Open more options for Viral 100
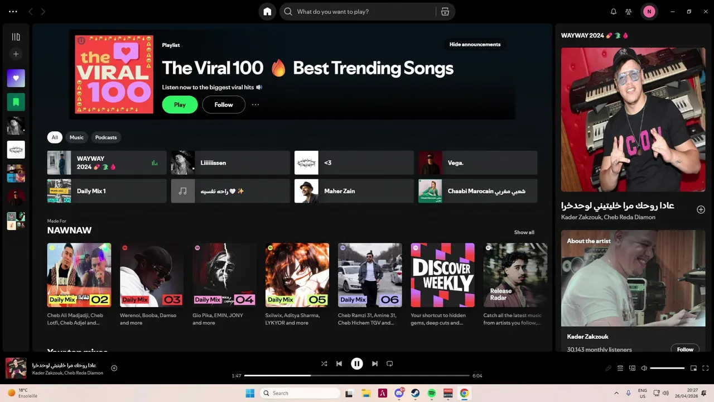The width and height of the screenshot is (714, 402). pyautogui.click(x=255, y=104)
